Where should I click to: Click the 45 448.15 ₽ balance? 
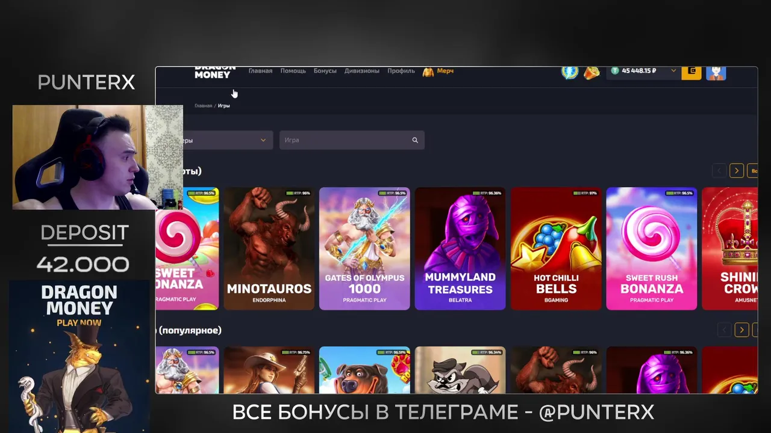(639, 71)
